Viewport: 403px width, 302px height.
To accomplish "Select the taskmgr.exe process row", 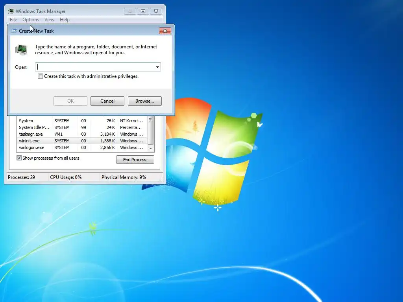I will click(x=82, y=134).
